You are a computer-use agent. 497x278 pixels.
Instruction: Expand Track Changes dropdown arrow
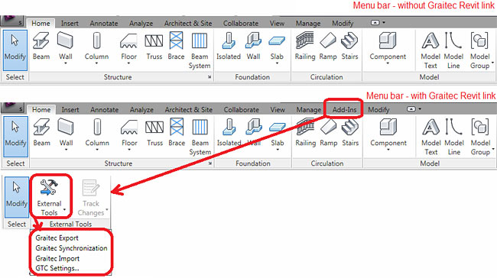(107, 209)
